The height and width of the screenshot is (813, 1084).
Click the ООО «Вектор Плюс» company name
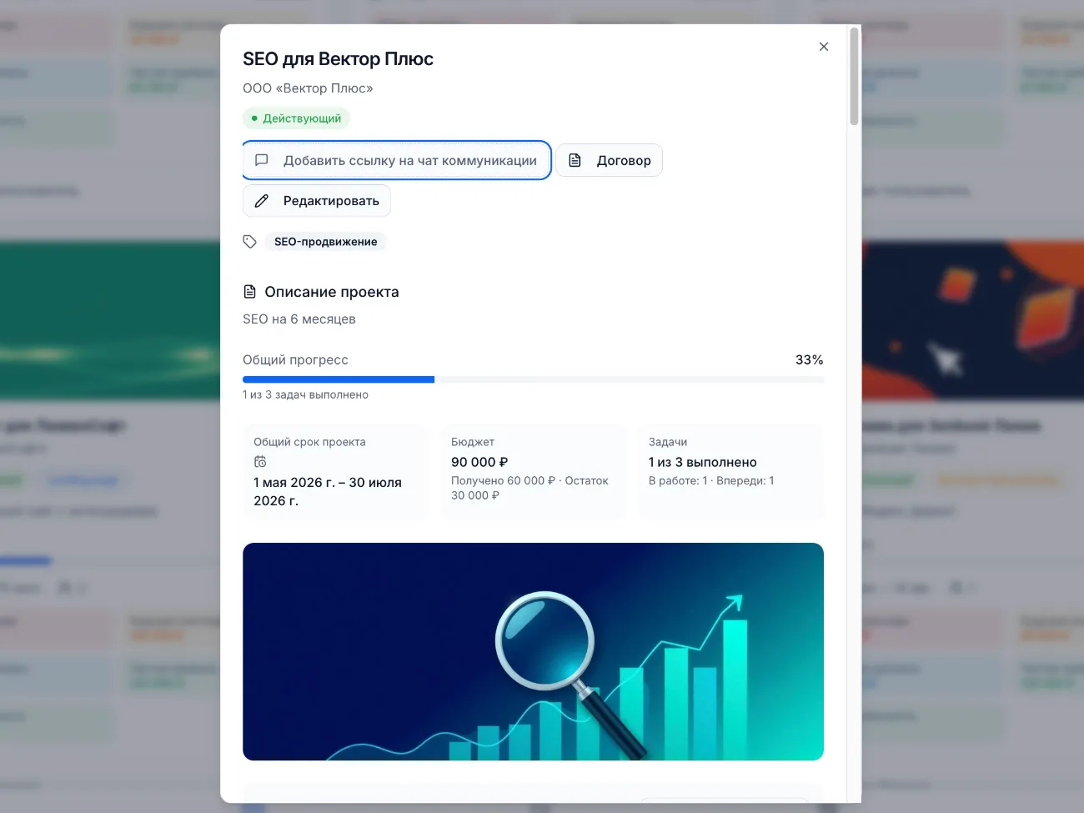click(308, 88)
